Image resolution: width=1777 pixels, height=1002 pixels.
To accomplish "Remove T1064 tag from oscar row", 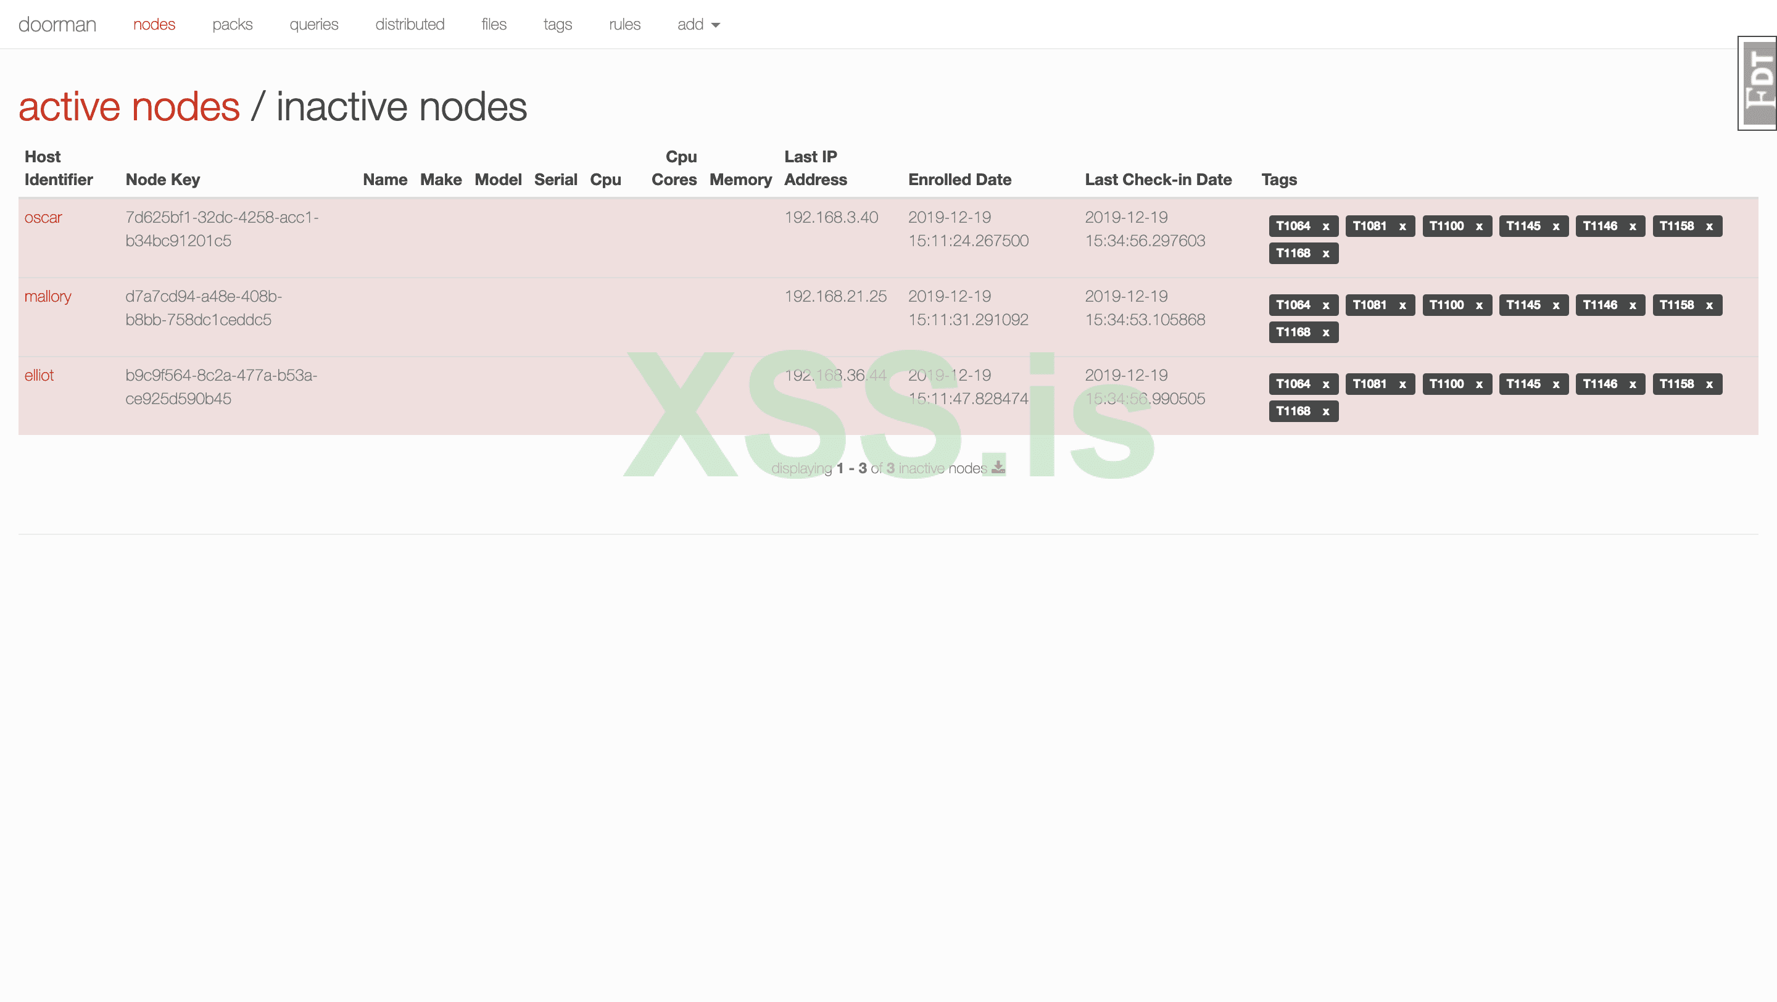I will [x=1325, y=226].
